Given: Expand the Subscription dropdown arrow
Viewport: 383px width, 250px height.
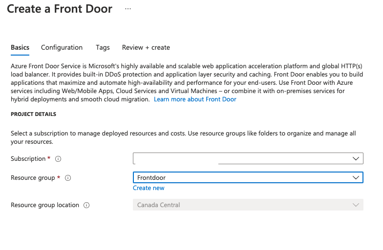Looking at the screenshot, I should 356,159.
